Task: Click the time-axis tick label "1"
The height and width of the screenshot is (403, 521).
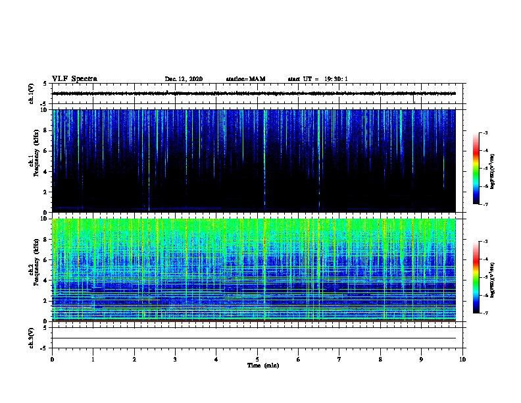Action: [93, 360]
